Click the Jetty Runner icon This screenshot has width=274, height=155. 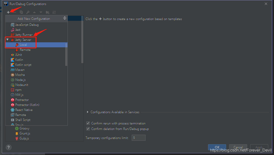click(13, 35)
